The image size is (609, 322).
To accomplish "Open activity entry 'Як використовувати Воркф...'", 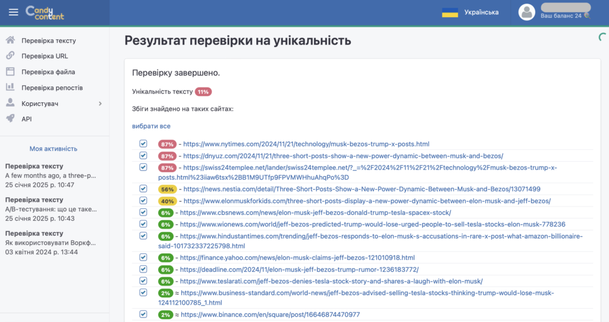I will [x=51, y=243].
